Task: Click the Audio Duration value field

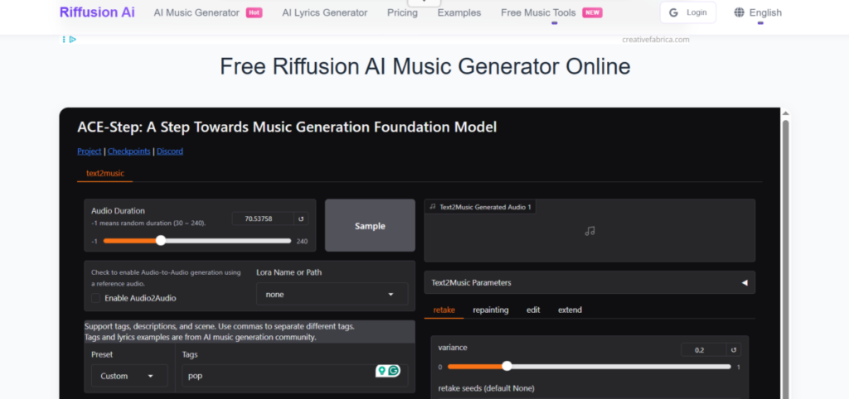Action: 263,219
